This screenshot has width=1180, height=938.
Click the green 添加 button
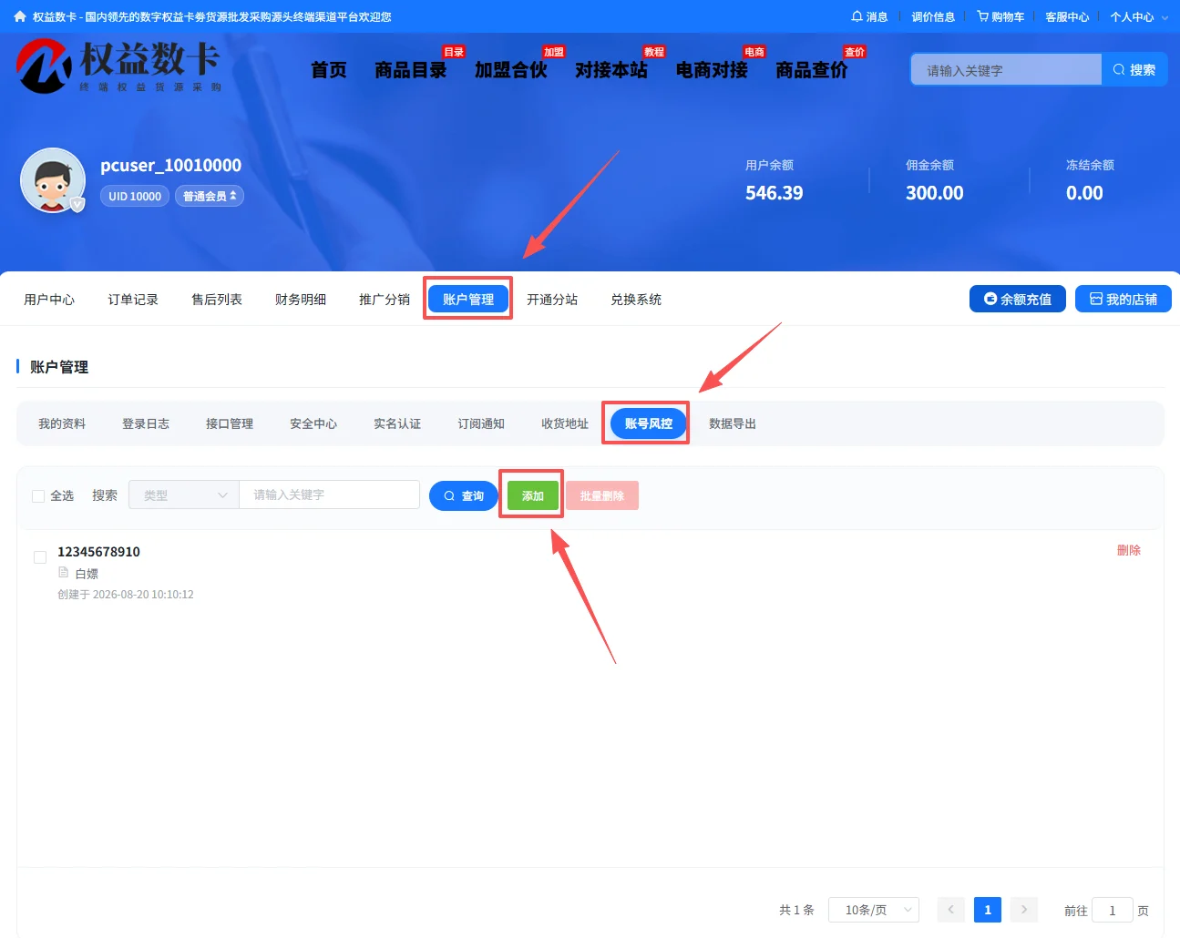click(x=533, y=495)
